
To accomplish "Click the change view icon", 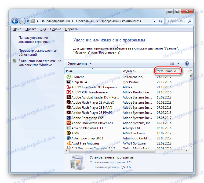I will (x=172, y=64).
